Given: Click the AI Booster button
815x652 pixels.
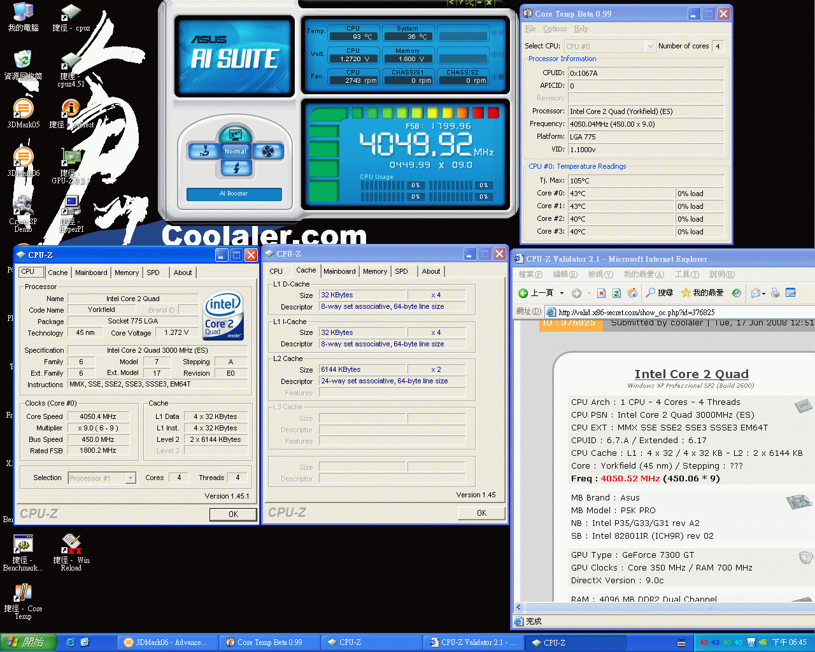Looking at the screenshot, I should (234, 194).
